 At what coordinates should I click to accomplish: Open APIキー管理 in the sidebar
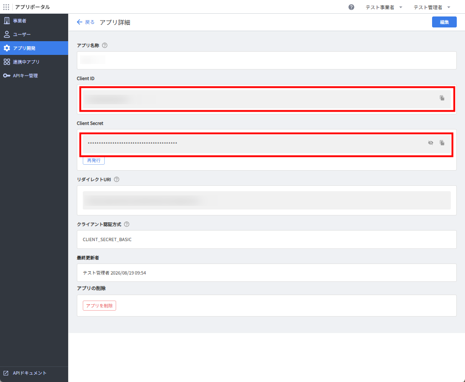[x=34, y=75]
